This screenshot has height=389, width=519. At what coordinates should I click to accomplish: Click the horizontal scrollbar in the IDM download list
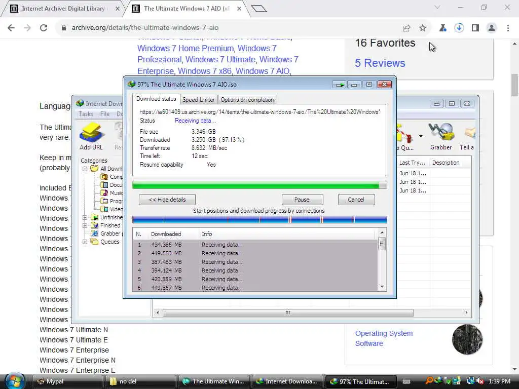[288, 313]
